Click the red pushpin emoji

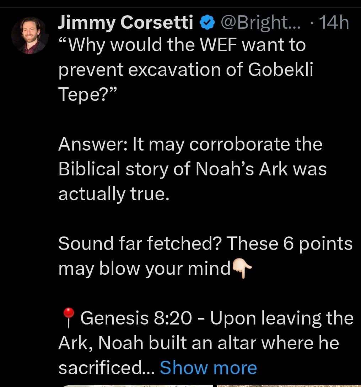[x=68, y=318]
